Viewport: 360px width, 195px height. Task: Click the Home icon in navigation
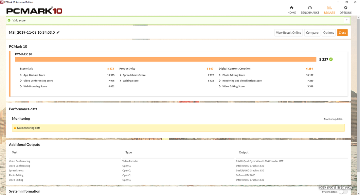(x=291, y=8)
